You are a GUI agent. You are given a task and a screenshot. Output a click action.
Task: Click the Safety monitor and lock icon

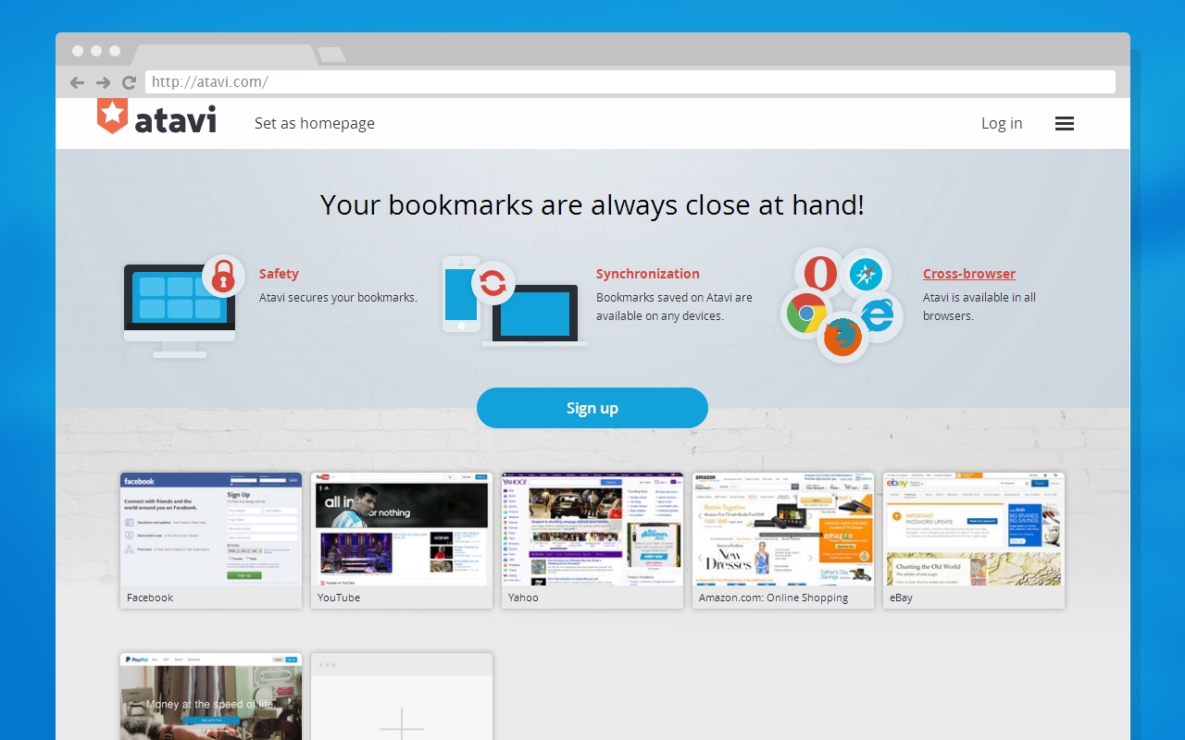pyautogui.click(x=184, y=306)
